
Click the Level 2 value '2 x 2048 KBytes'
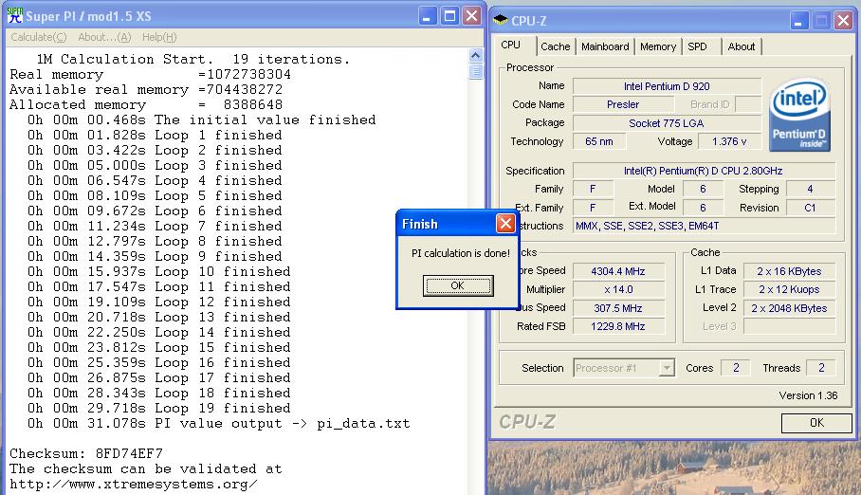click(789, 308)
